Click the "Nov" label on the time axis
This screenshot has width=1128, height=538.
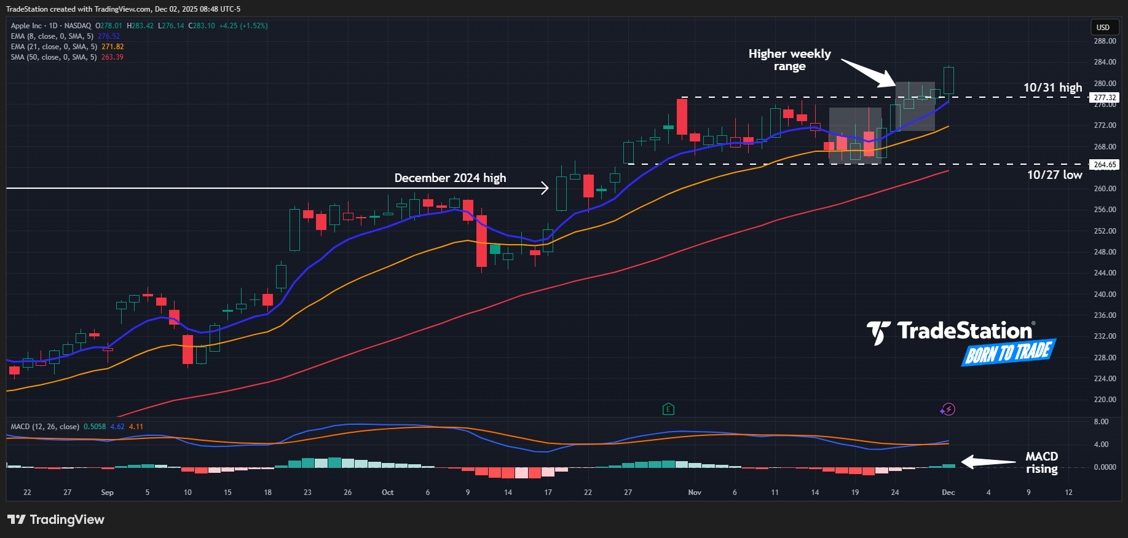pyautogui.click(x=695, y=493)
